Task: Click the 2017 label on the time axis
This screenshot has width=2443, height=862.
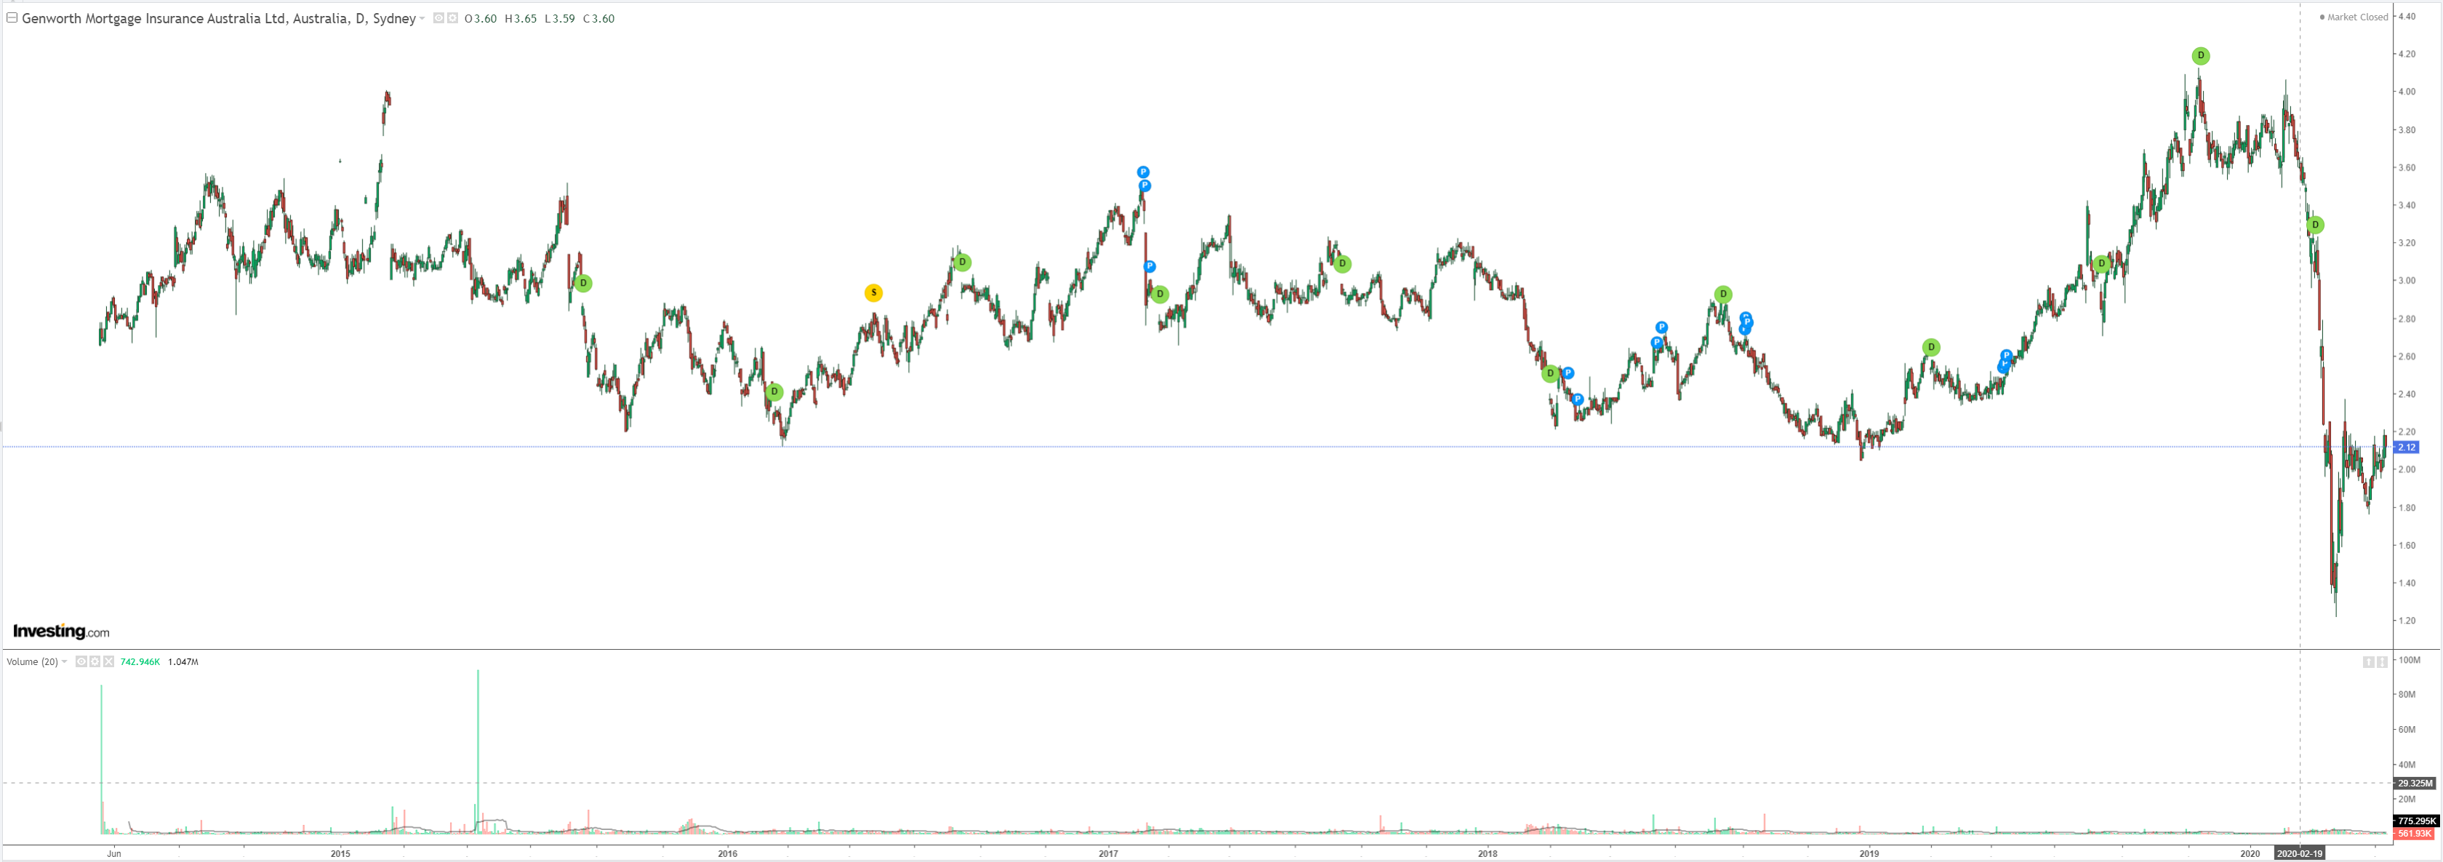Action: (x=1107, y=853)
